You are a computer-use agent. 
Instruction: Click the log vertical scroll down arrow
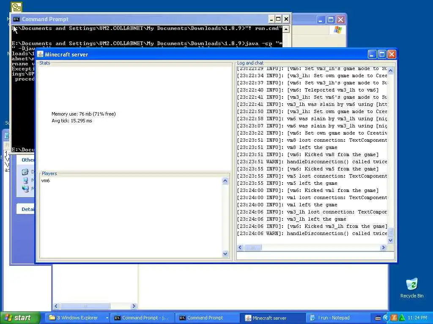pos(390,240)
